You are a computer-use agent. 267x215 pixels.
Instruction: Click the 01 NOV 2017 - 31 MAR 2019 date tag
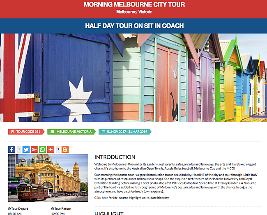pos(125,132)
